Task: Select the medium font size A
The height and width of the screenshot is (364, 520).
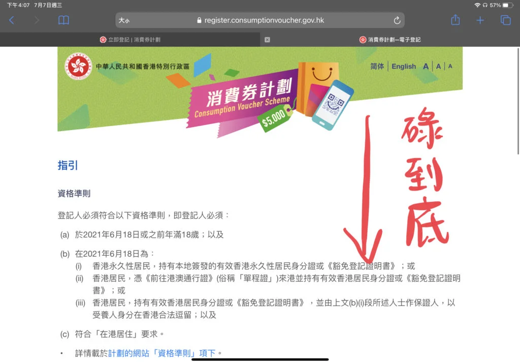Action: pos(438,67)
